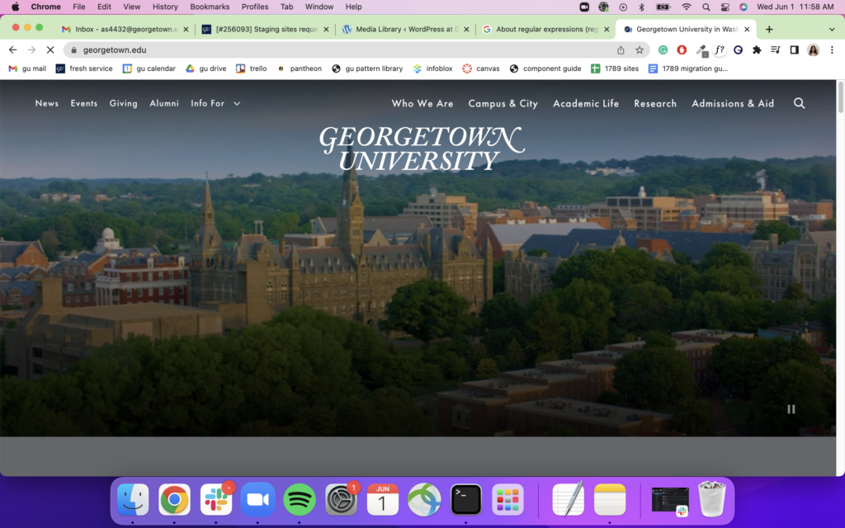Open the Bookmarks menu in the menu bar
This screenshot has width=845, height=528.
(210, 7)
